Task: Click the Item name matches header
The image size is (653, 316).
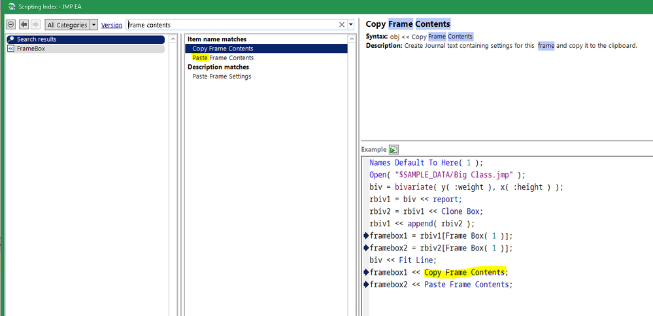Action: [217, 39]
